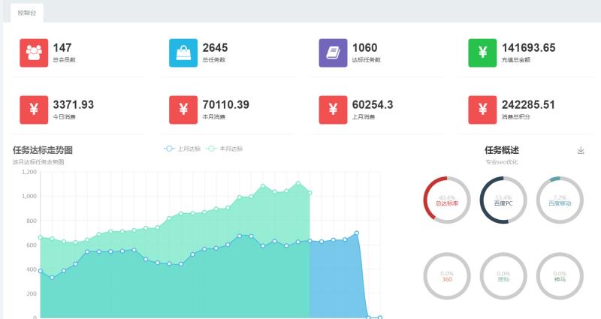Download the 任务概述 chart as image
Viewport: 601px width, 319px height.
tap(581, 151)
